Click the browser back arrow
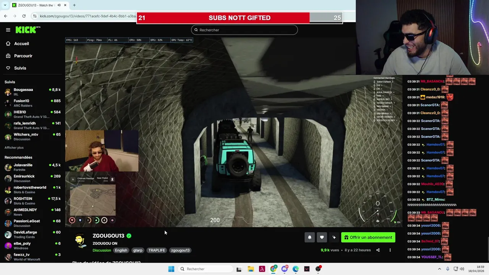The height and width of the screenshot is (275, 489). pyautogui.click(x=5, y=16)
